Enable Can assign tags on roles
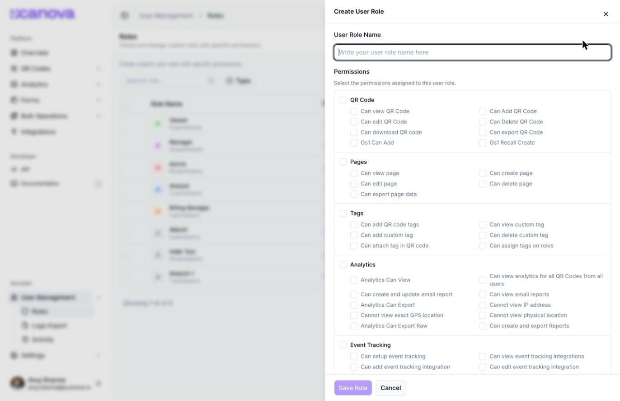620x401 pixels. coord(483,246)
